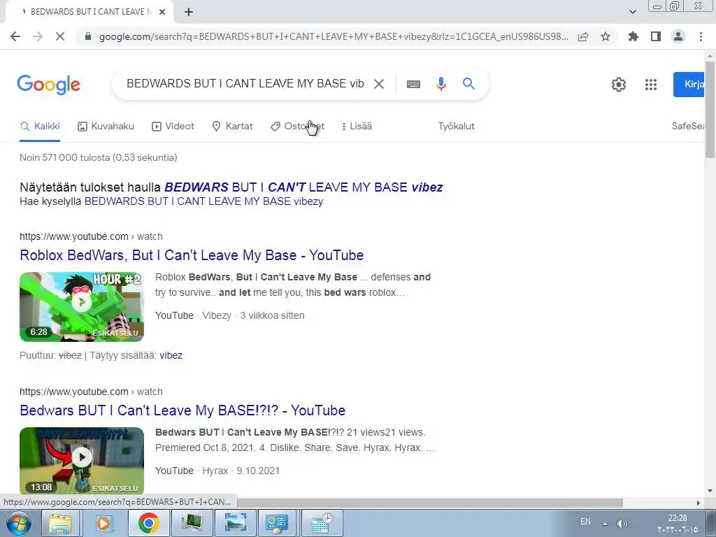Expand the tab search chevron

point(632,12)
